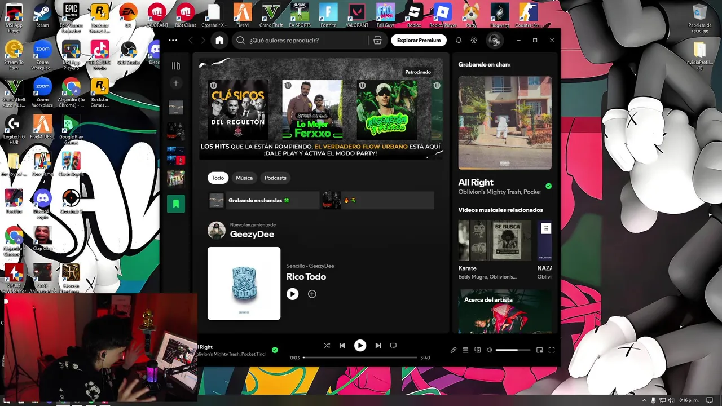Open the Steam desktop shortcut
The height and width of the screenshot is (406, 722).
[42, 15]
